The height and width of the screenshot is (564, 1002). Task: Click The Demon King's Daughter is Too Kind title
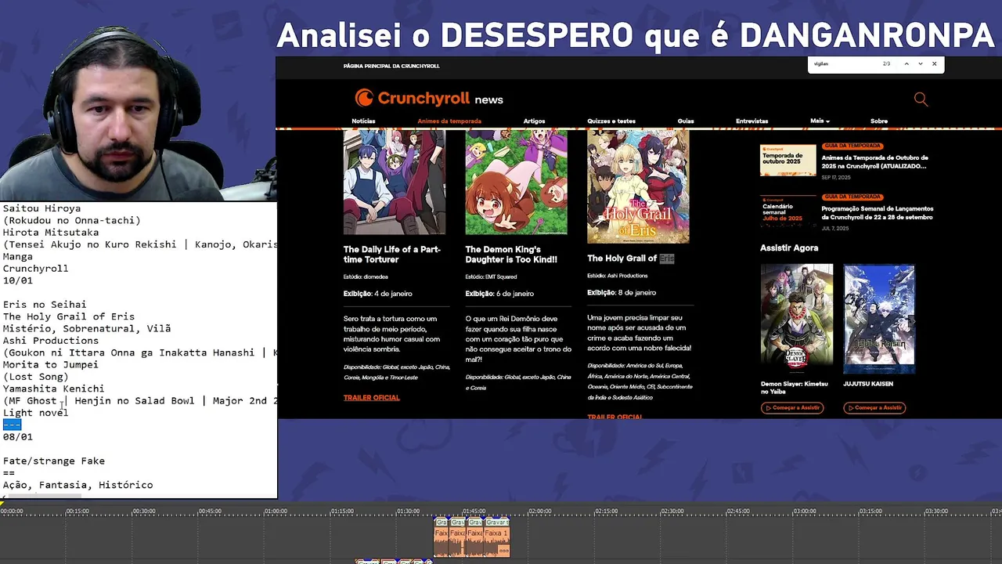tap(511, 254)
